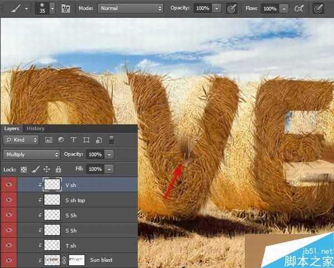Image resolution: width=334 pixels, height=268 pixels.
Task: Open the layer Fill slider arrow
Action: (x=109, y=169)
